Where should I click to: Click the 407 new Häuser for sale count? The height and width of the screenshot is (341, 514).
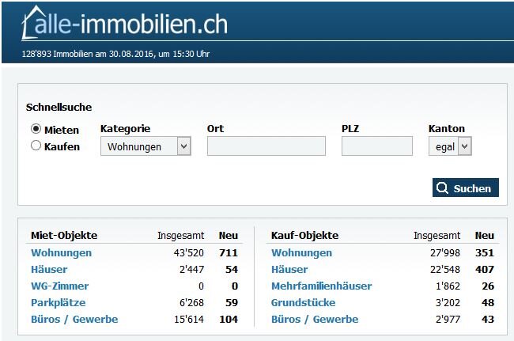pyautogui.click(x=484, y=270)
